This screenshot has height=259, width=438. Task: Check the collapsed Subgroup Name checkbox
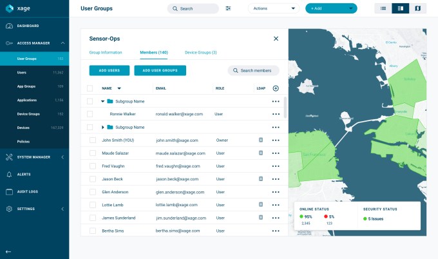coord(90,127)
